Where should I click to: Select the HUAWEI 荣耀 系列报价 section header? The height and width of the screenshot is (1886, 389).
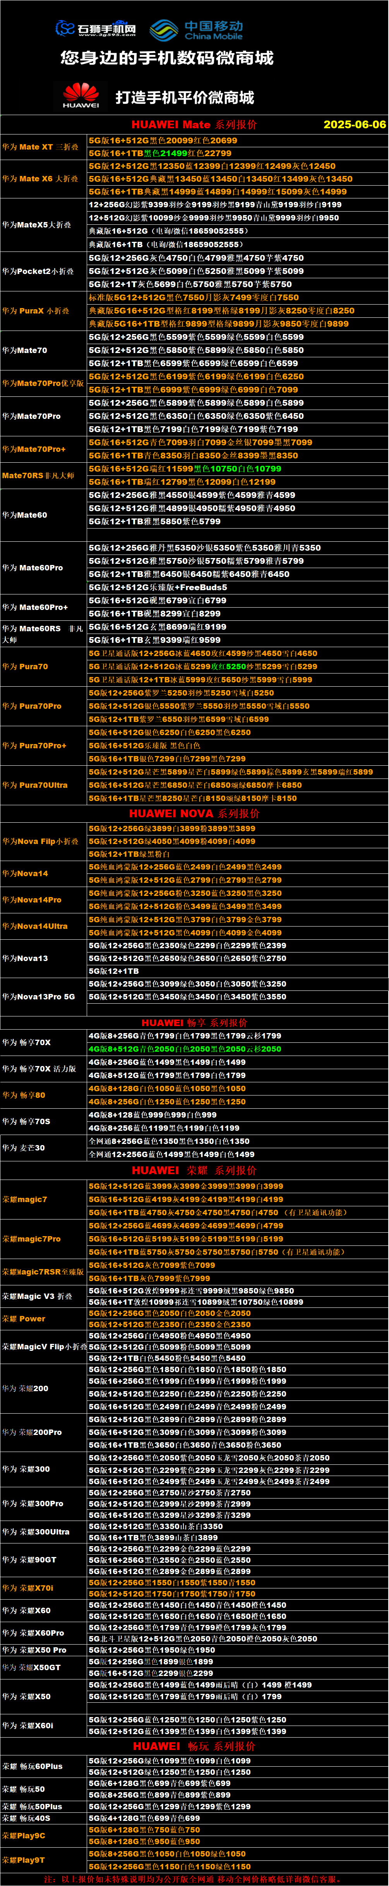194,1170
